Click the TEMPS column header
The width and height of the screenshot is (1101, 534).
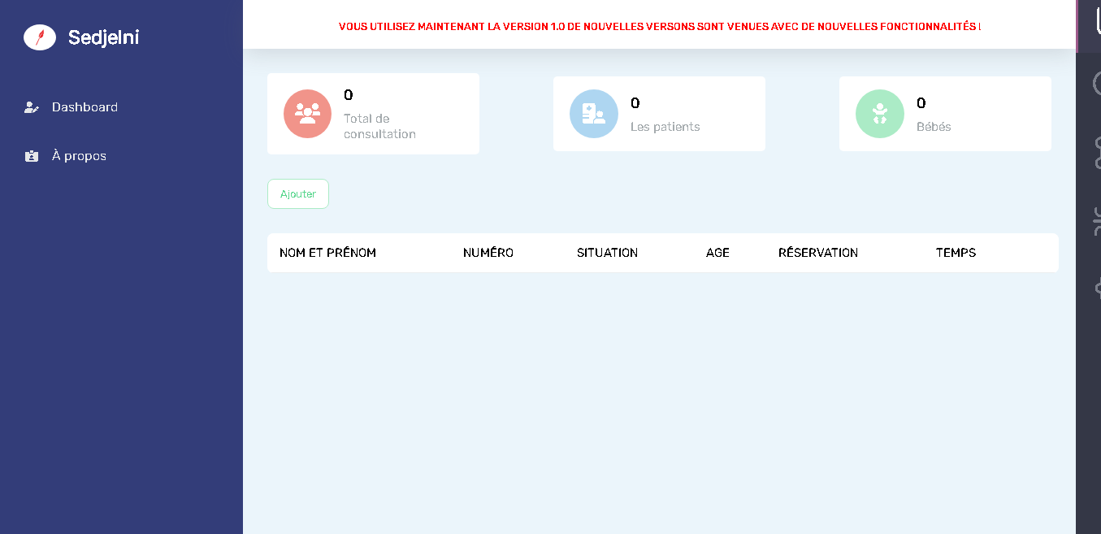956,253
